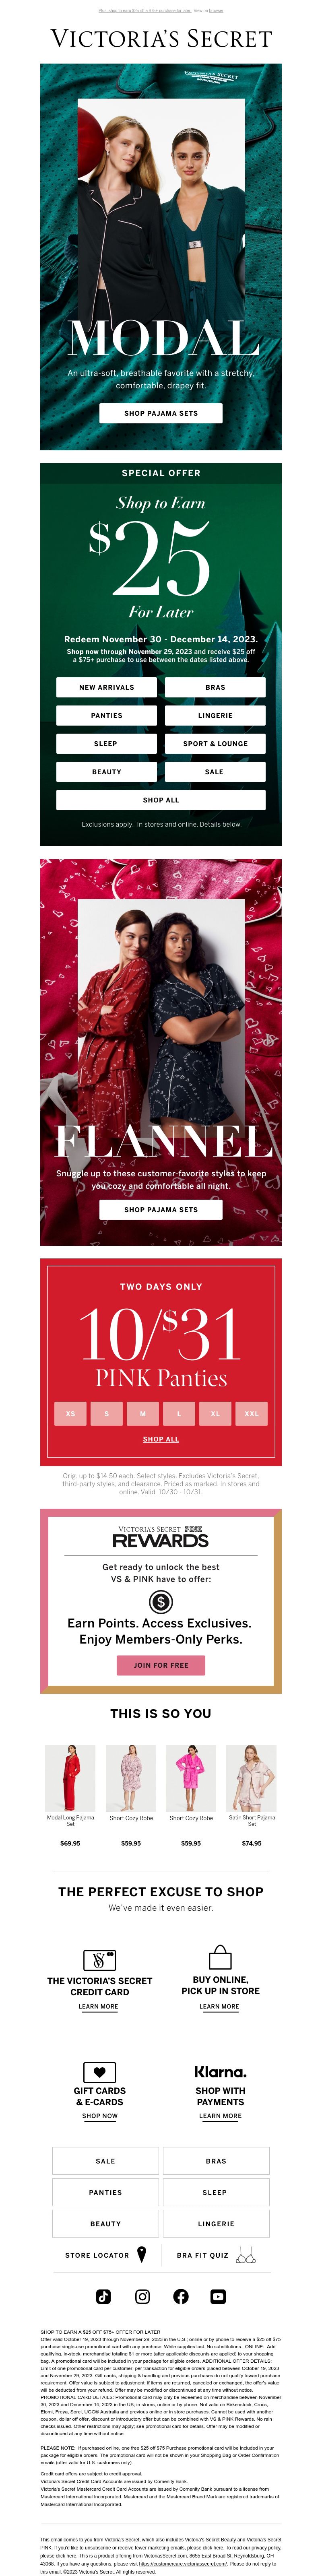Click Shop Pajama Sets under Modal
The width and height of the screenshot is (322, 2576).
(161, 413)
